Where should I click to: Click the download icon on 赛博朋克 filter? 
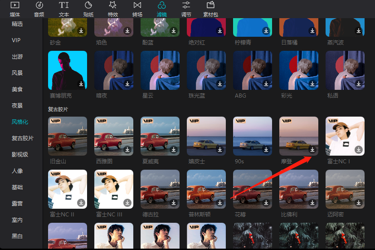coord(81,83)
